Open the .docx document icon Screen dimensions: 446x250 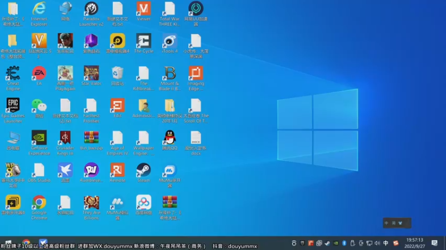click(x=196, y=143)
